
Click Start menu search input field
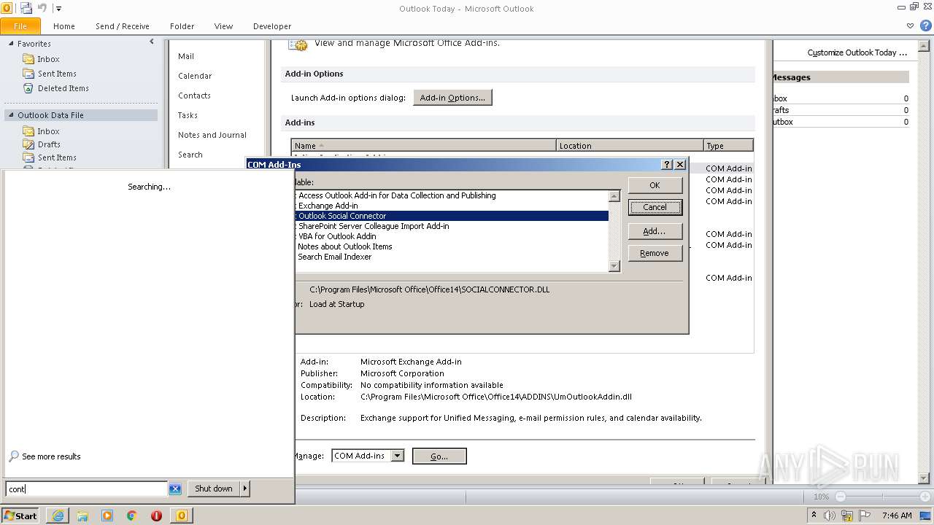tap(86, 489)
